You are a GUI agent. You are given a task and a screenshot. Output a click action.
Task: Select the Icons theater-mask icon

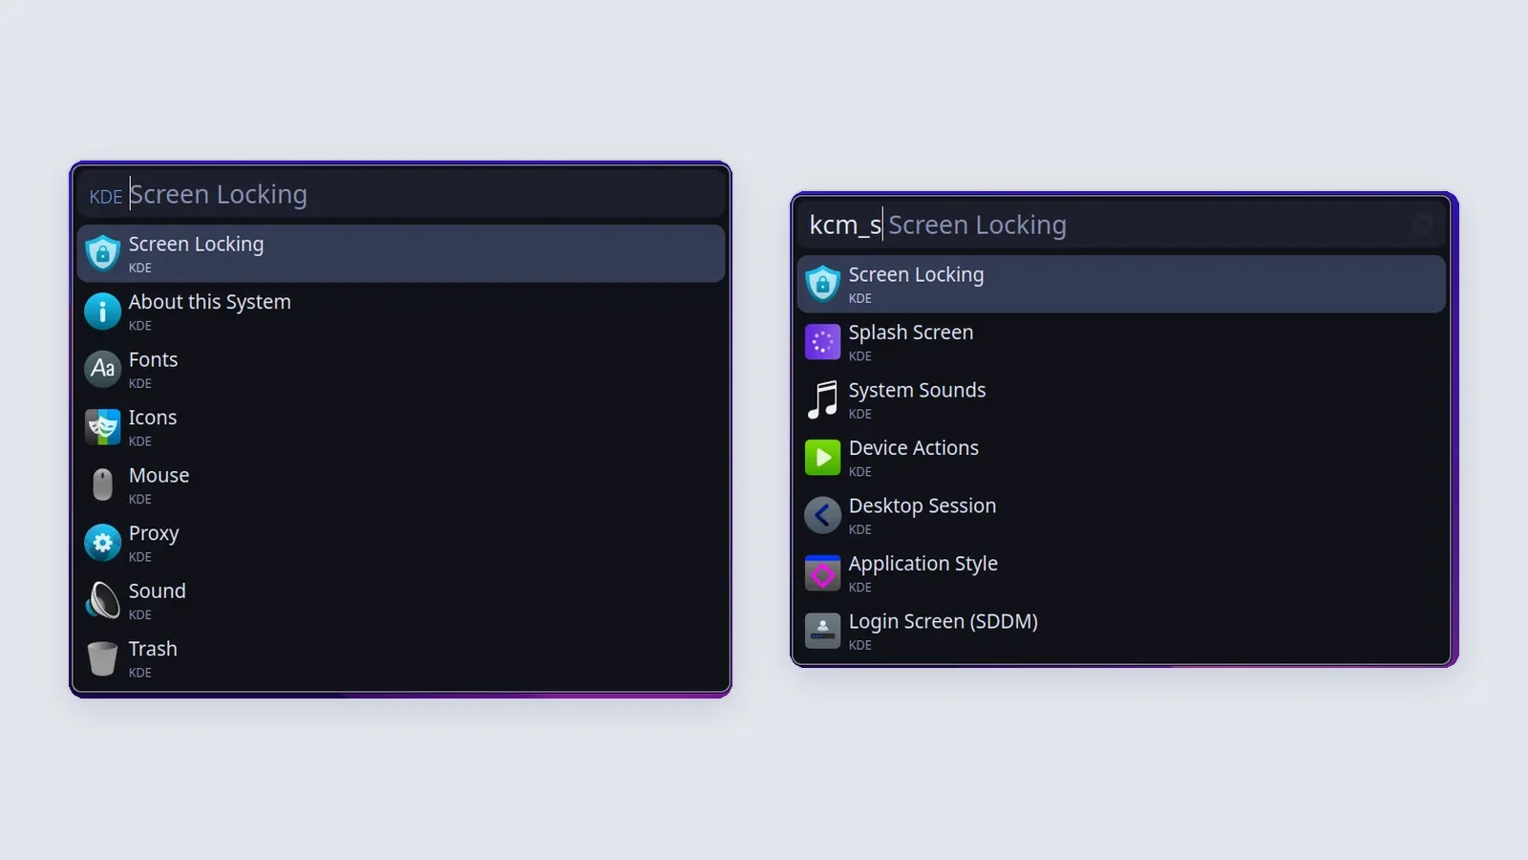[x=102, y=426]
